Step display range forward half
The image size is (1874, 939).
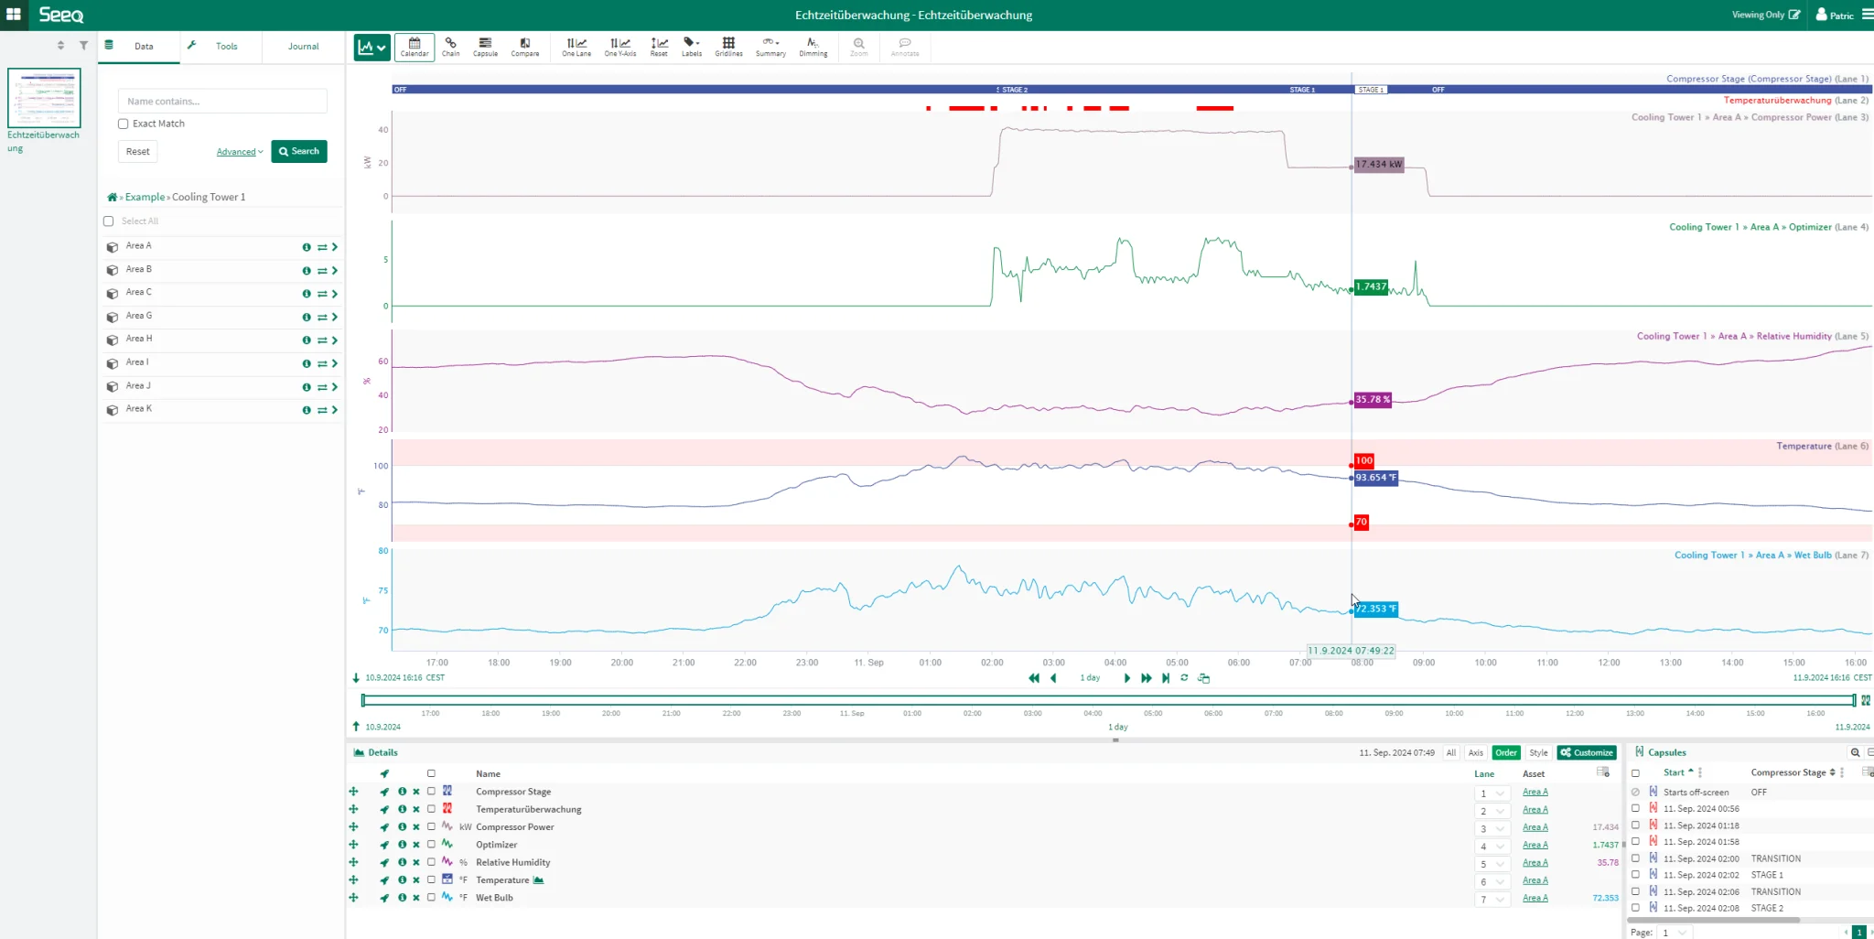point(1126,678)
